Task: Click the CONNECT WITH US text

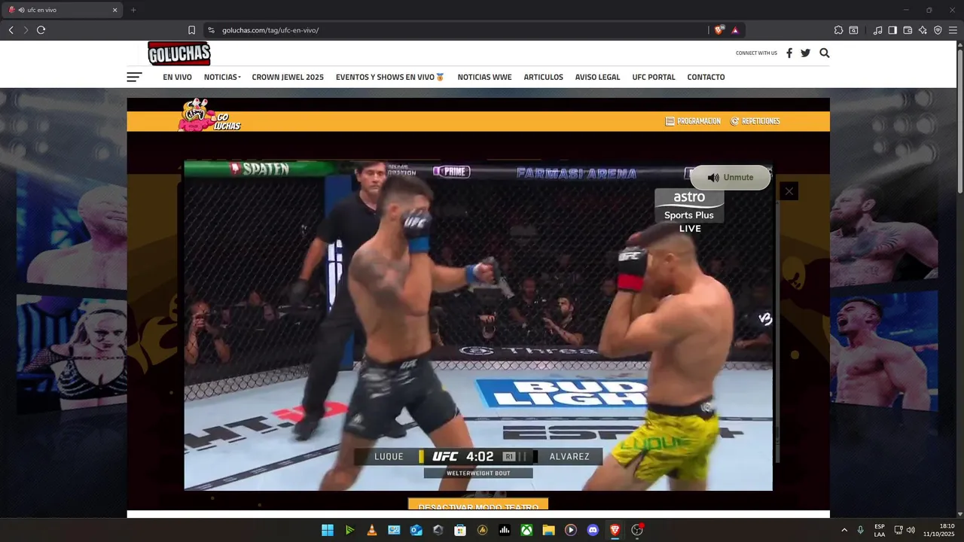Action: (756, 53)
